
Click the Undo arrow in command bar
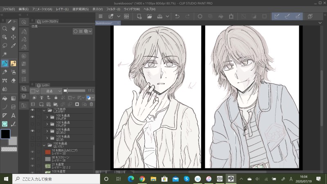click(177, 16)
